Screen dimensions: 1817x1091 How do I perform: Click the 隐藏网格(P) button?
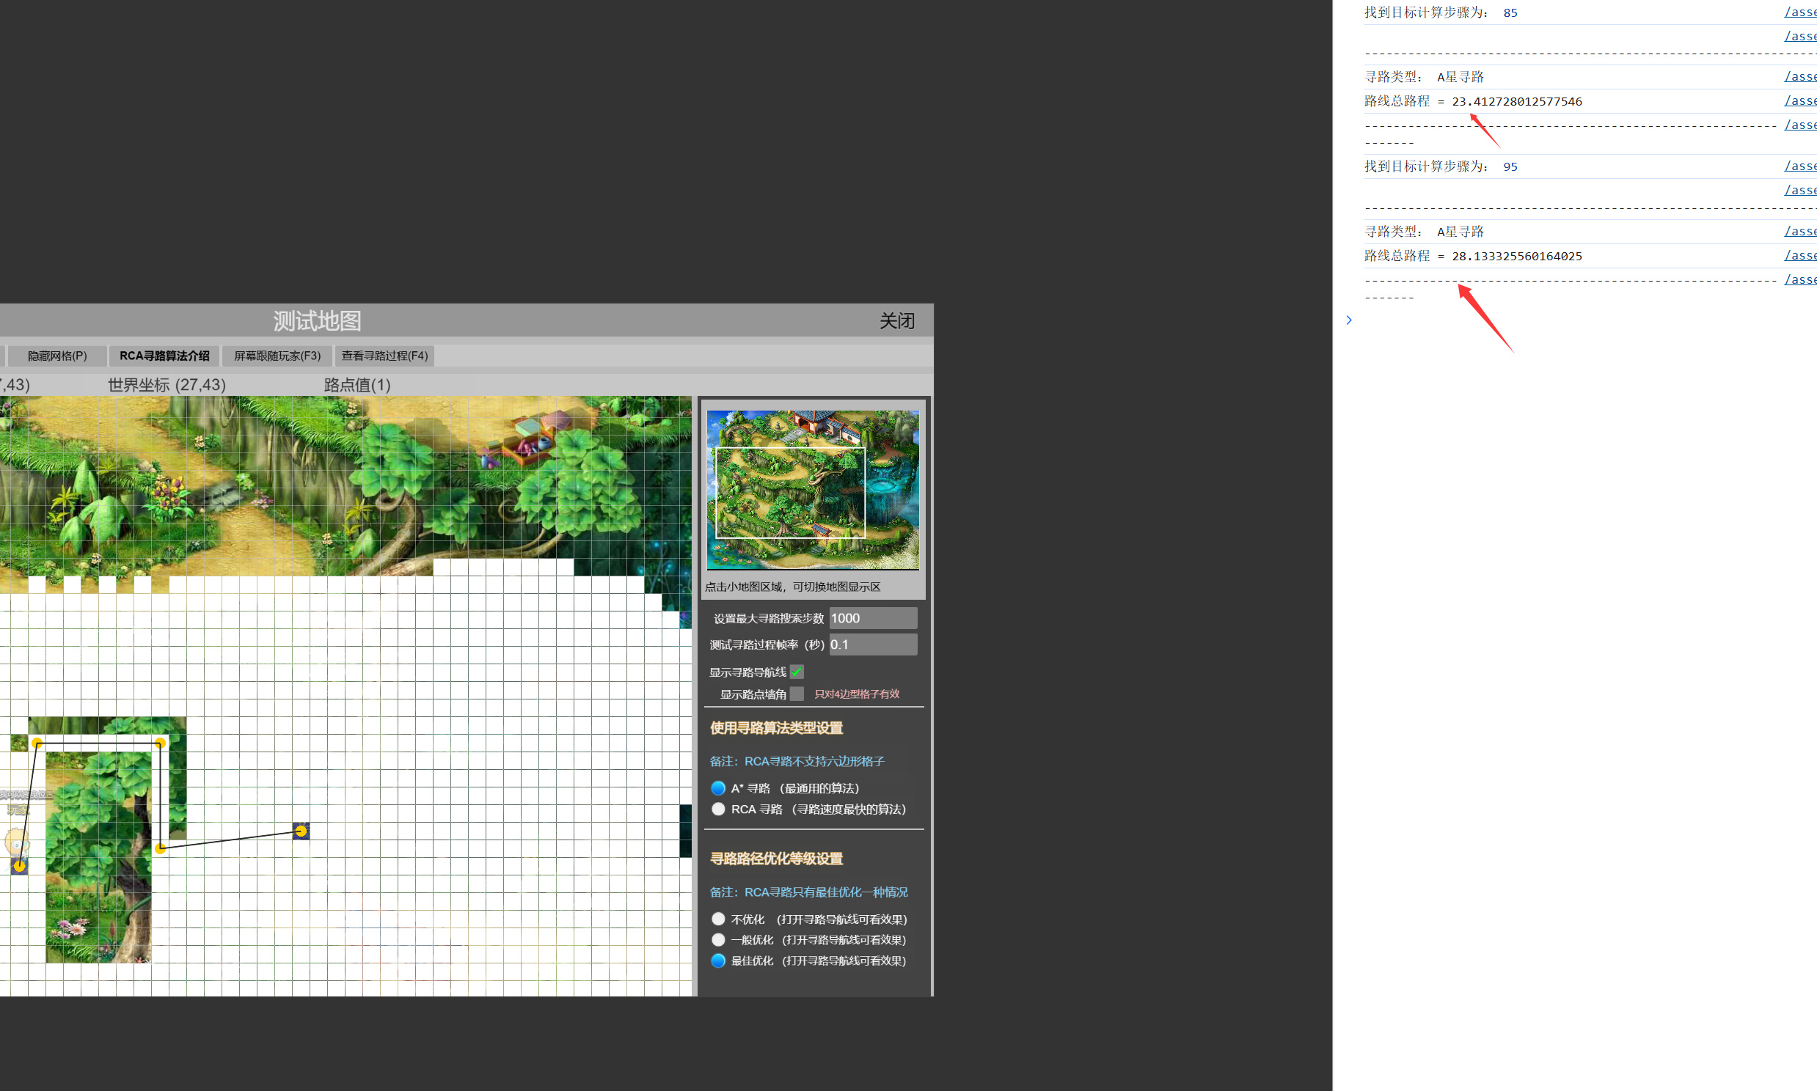tap(57, 356)
